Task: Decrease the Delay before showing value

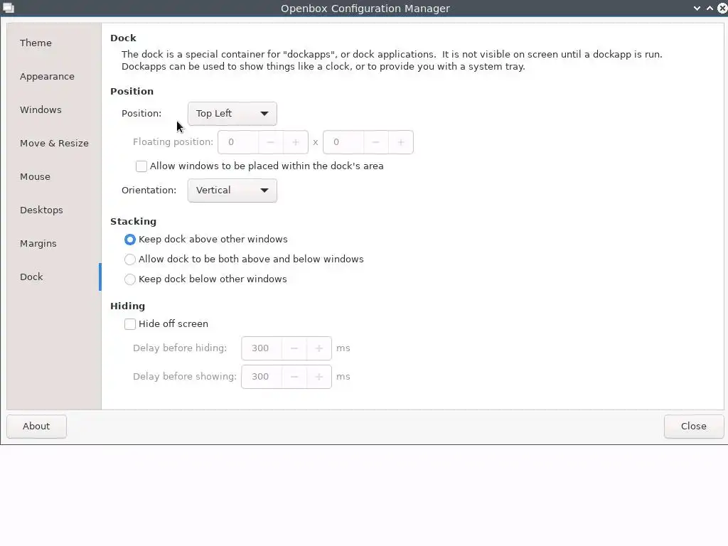Action: tap(294, 377)
